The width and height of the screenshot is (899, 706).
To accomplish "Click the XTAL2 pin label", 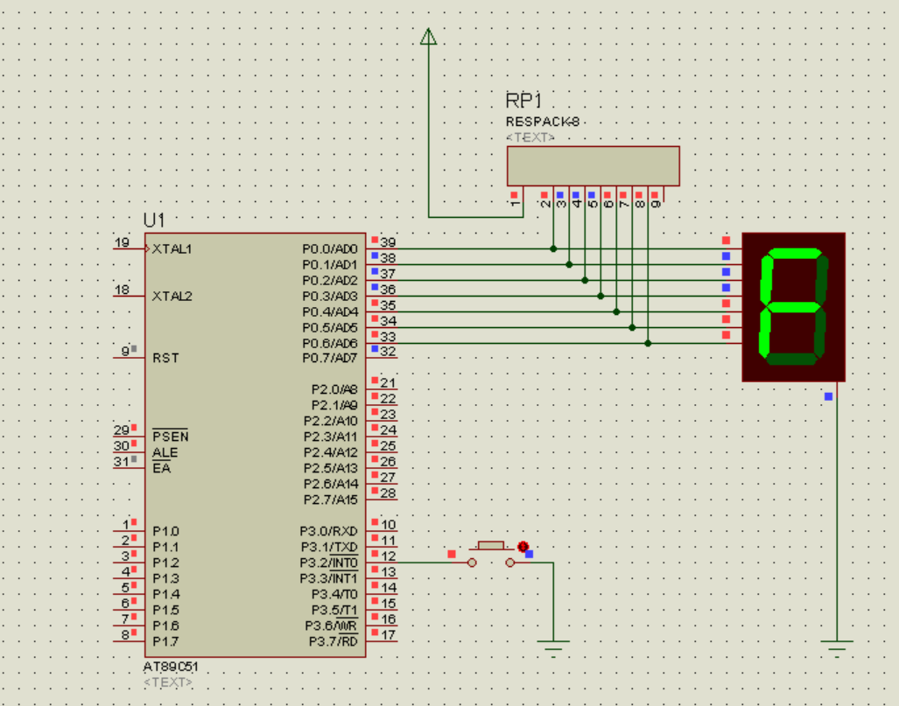I will pos(172,297).
